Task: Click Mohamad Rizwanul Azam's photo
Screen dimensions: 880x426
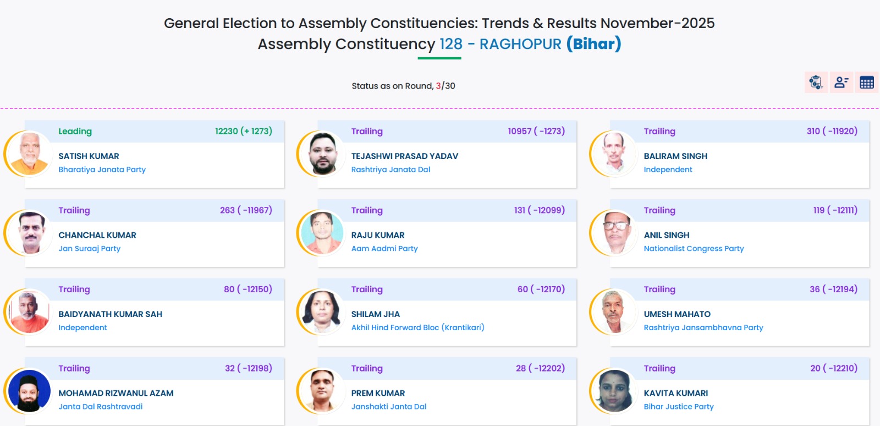Action: [29, 391]
